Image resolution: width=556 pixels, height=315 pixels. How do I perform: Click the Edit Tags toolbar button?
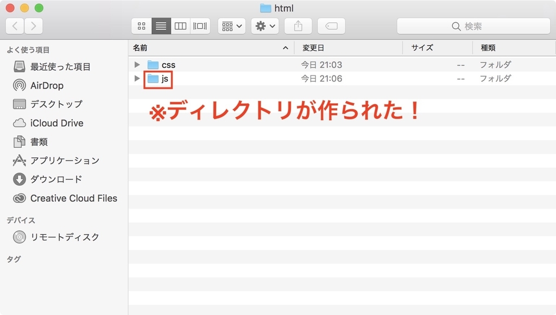331,26
